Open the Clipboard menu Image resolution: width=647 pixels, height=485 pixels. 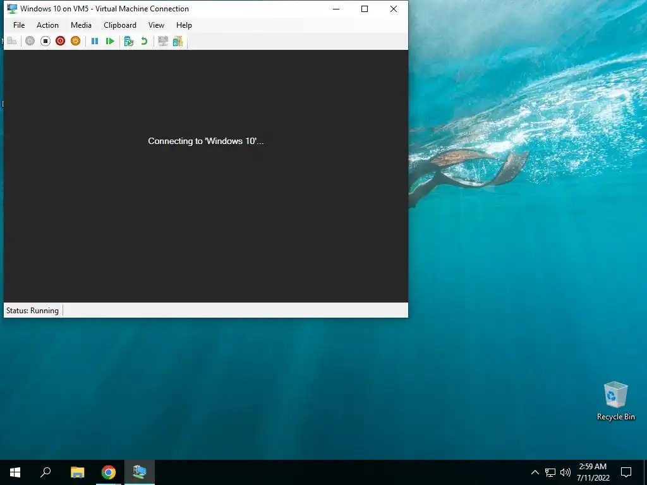(119, 25)
